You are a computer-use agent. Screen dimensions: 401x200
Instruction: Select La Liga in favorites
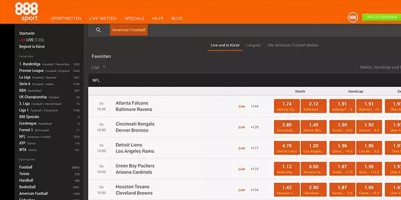(x=50, y=77)
